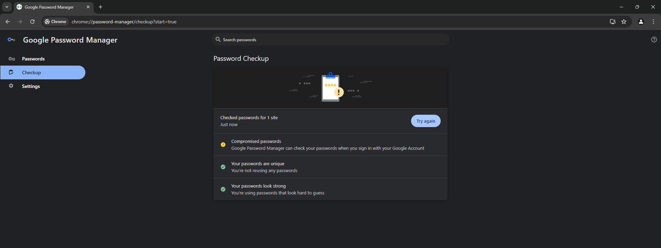Image resolution: width=661 pixels, height=248 pixels.
Task: Click the Google Password Manager key logo
Action: point(11,40)
